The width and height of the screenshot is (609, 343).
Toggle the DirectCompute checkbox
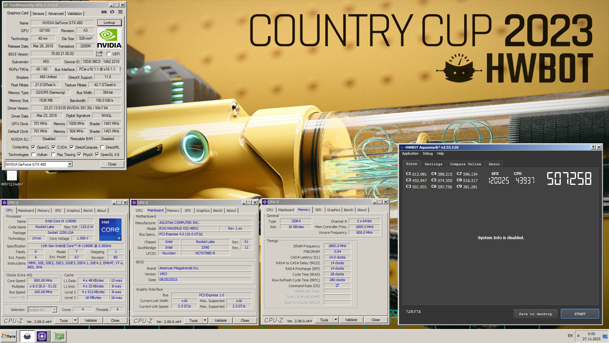[x=72, y=147]
